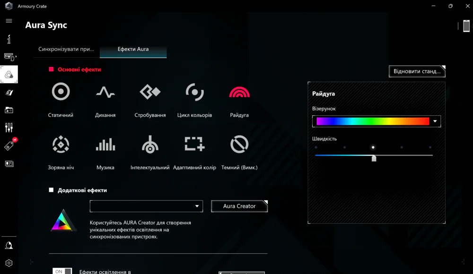Toggle the ON lighting effects switch
This screenshot has height=274, width=473.
[62, 271]
